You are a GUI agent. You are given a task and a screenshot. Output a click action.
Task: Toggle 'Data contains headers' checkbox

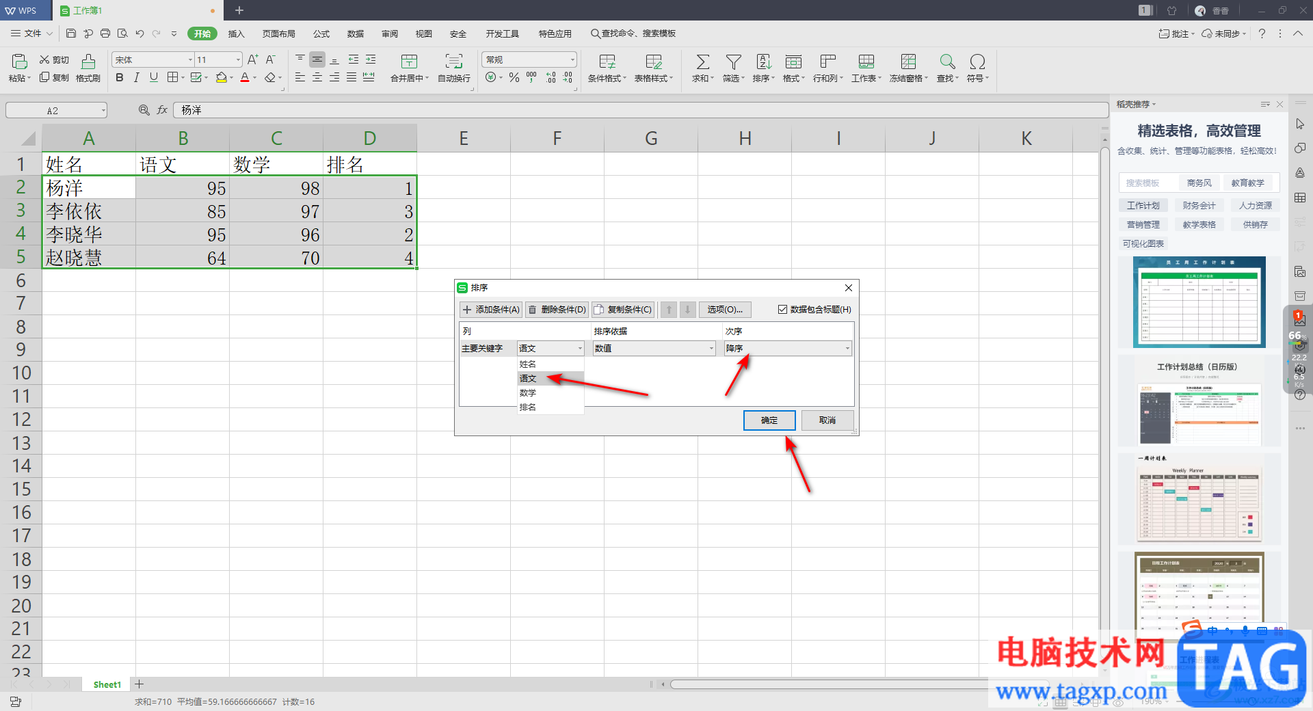point(782,310)
